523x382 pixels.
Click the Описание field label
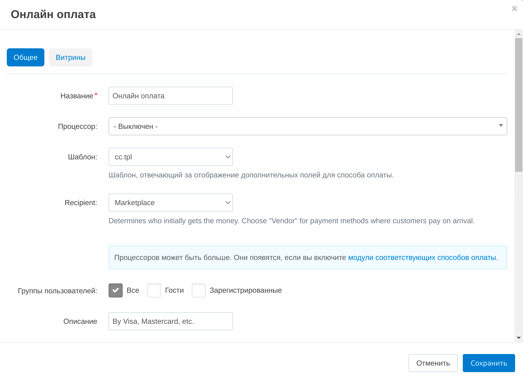(80, 322)
